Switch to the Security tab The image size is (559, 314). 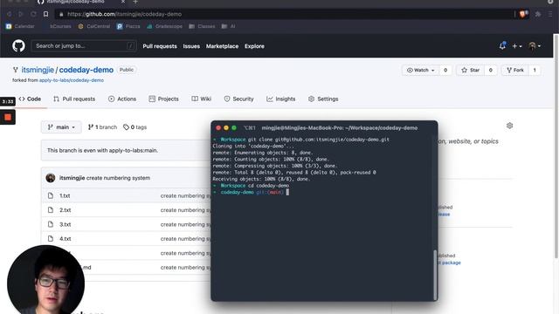238,99
